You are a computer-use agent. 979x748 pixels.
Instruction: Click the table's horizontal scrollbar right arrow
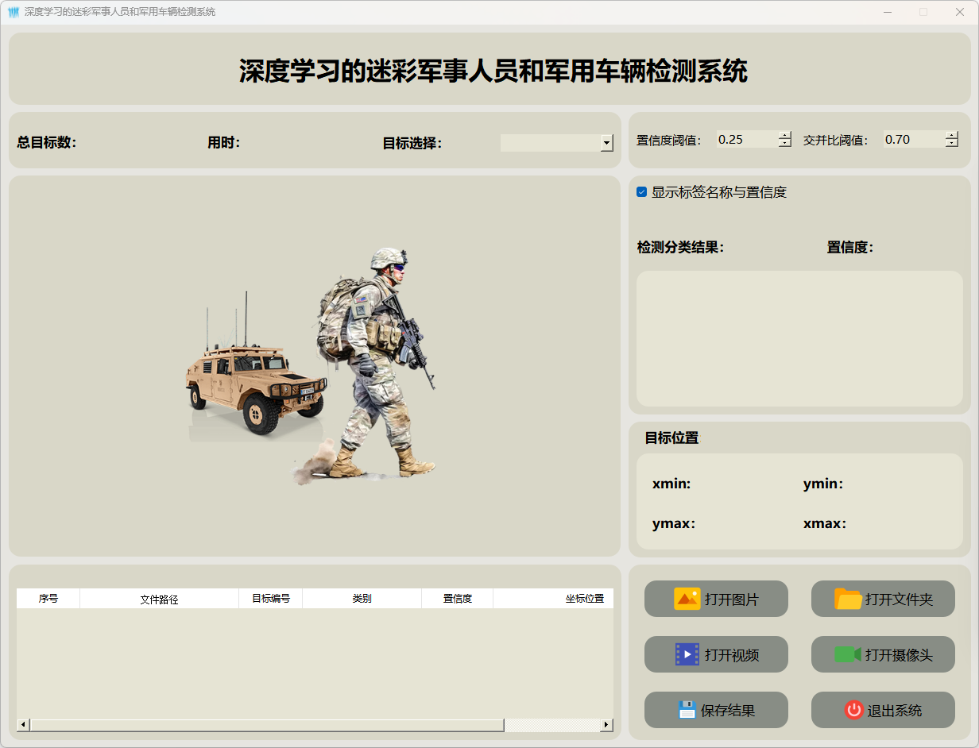coord(606,725)
